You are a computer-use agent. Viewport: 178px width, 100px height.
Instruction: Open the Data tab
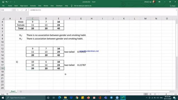pyautogui.click(x=40, y=6)
